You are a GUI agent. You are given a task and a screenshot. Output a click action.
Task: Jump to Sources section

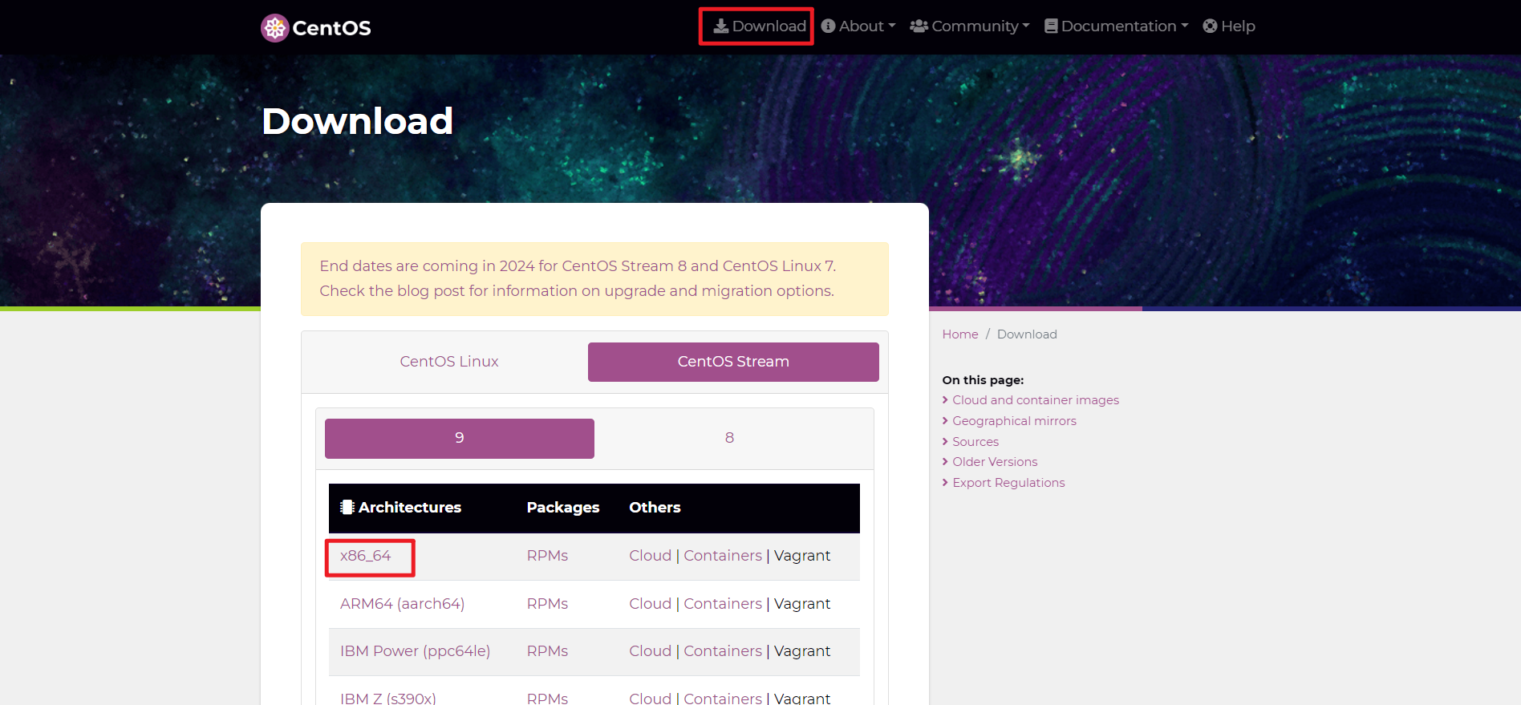[975, 442]
